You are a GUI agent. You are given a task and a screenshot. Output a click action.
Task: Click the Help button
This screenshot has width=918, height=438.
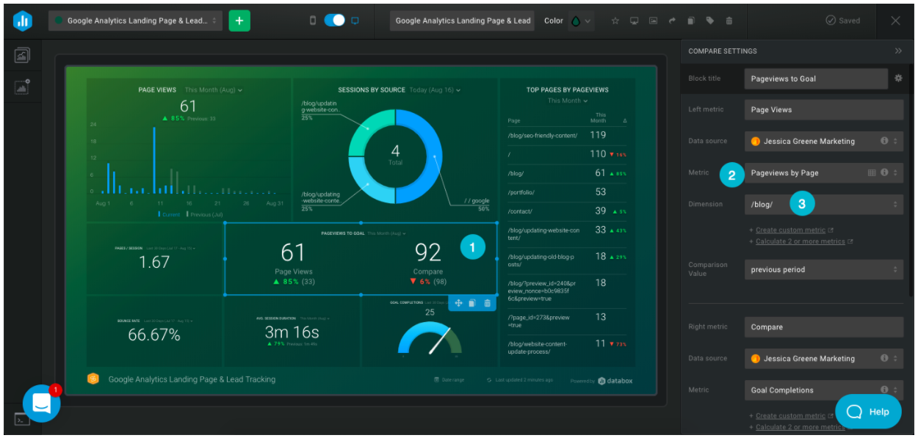pyautogui.click(x=868, y=412)
